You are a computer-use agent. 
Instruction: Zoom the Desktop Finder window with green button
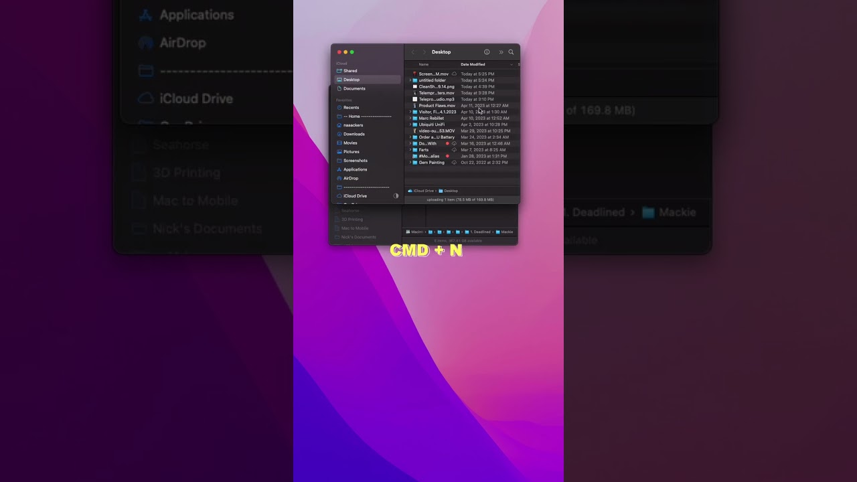(x=352, y=52)
